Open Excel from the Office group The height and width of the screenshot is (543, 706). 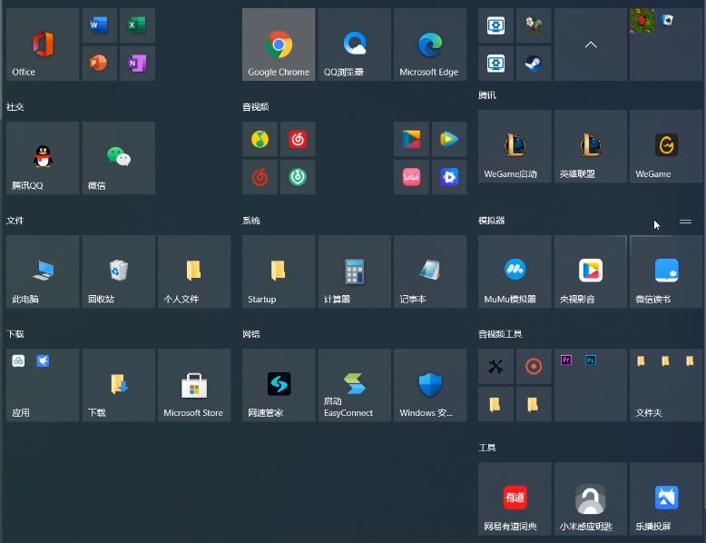pyautogui.click(x=137, y=26)
